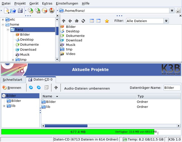
Task: Open the Datei menu
Action: 6,4
